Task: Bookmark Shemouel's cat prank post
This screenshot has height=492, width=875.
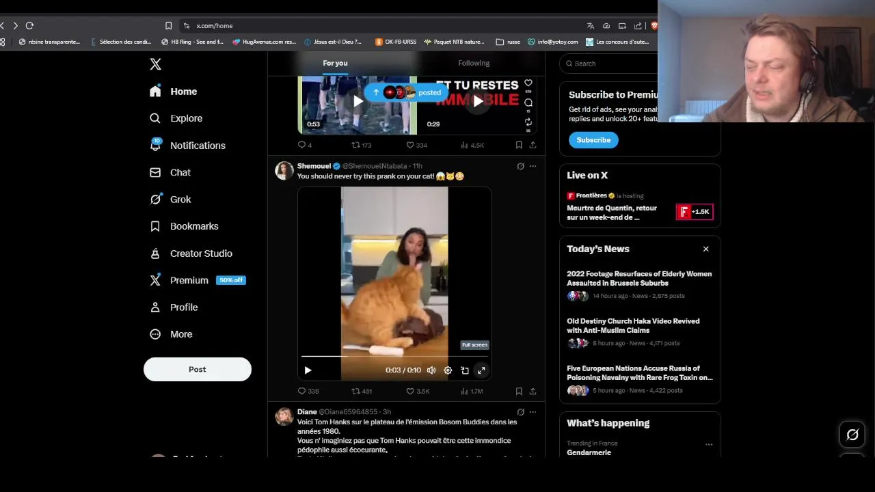Action: [x=519, y=391]
